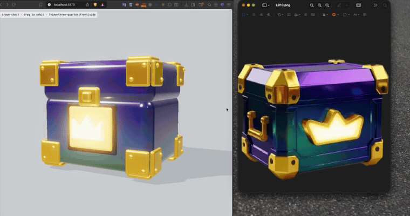The height and width of the screenshot is (216, 410).
Task: Activate the Instant Alpha wand tool
Action: click(254, 15)
